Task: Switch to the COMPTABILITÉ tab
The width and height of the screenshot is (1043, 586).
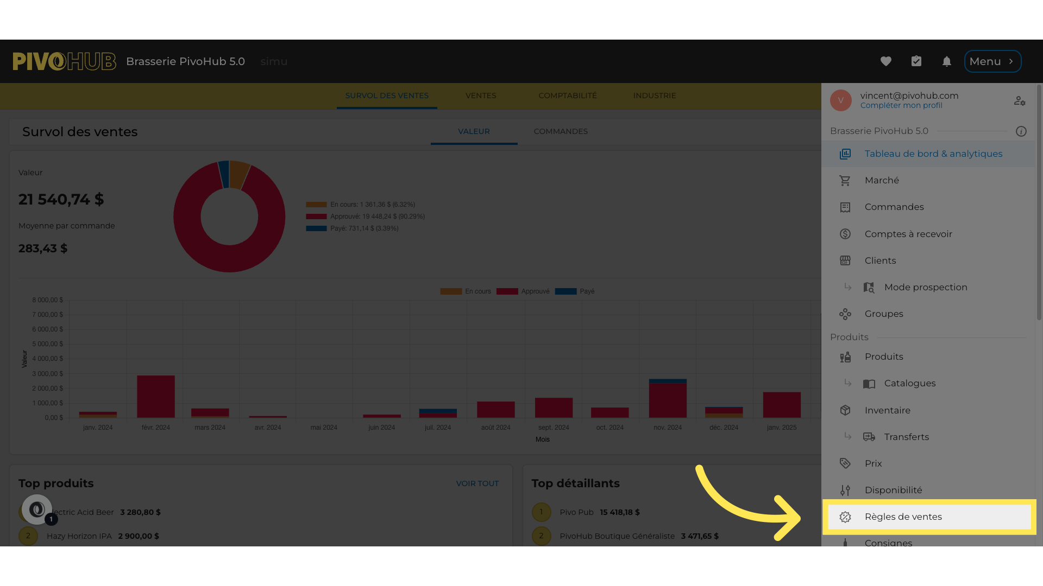Action: click(x=568, y=95)
